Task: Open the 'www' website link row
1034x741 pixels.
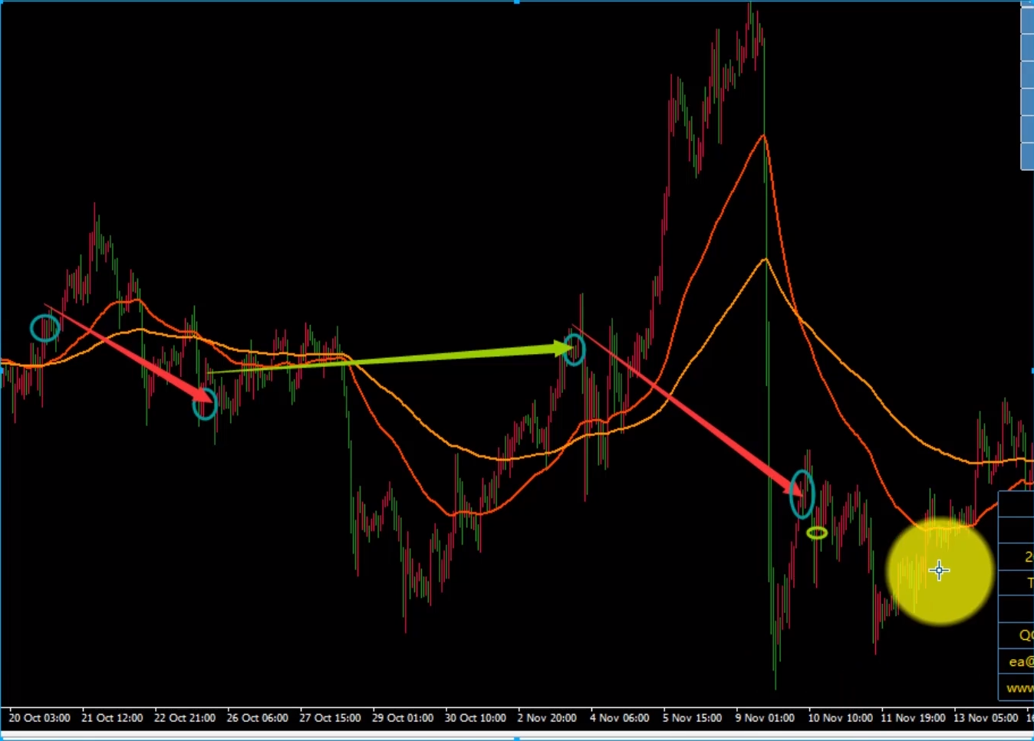Action: [1019, 688]
